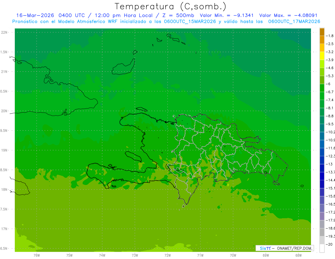Click the '-8.1' colorbar value
The width and height of the screenshot is (335, 259).
click(330, 108)
